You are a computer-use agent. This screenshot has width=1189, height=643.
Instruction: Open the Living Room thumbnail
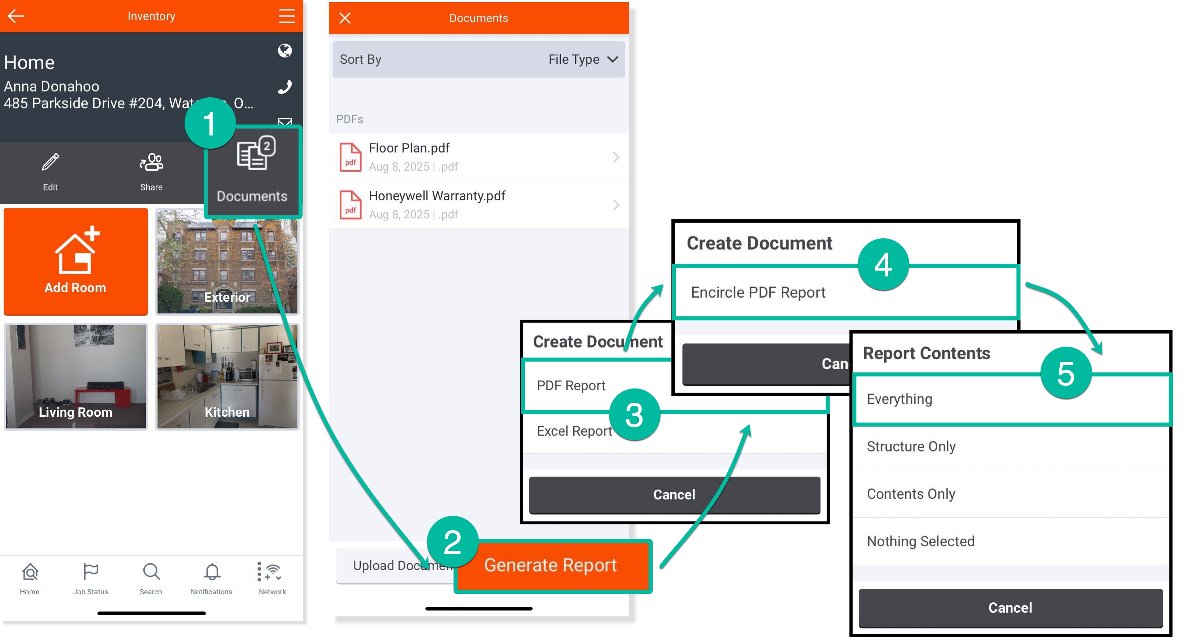(x=75, y=377)
